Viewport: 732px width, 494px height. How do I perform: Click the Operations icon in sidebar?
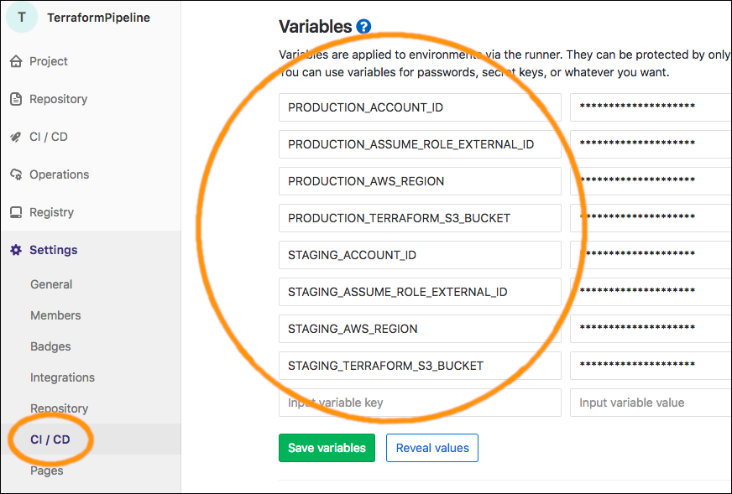coord(15,174)
